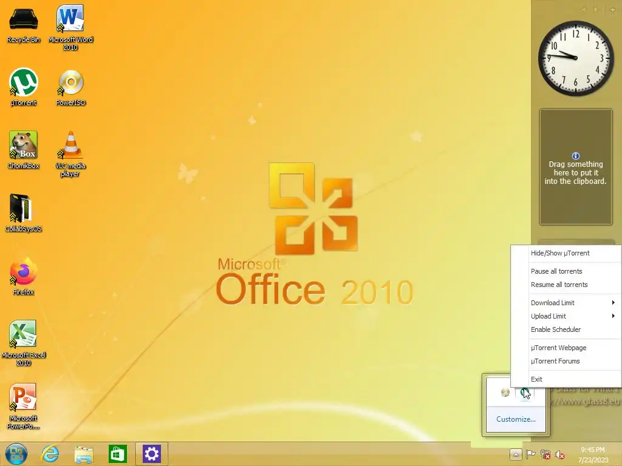Open the Recycle Bin desktop icon
This screenshot has height=466, width=622.
pos(24,24)
